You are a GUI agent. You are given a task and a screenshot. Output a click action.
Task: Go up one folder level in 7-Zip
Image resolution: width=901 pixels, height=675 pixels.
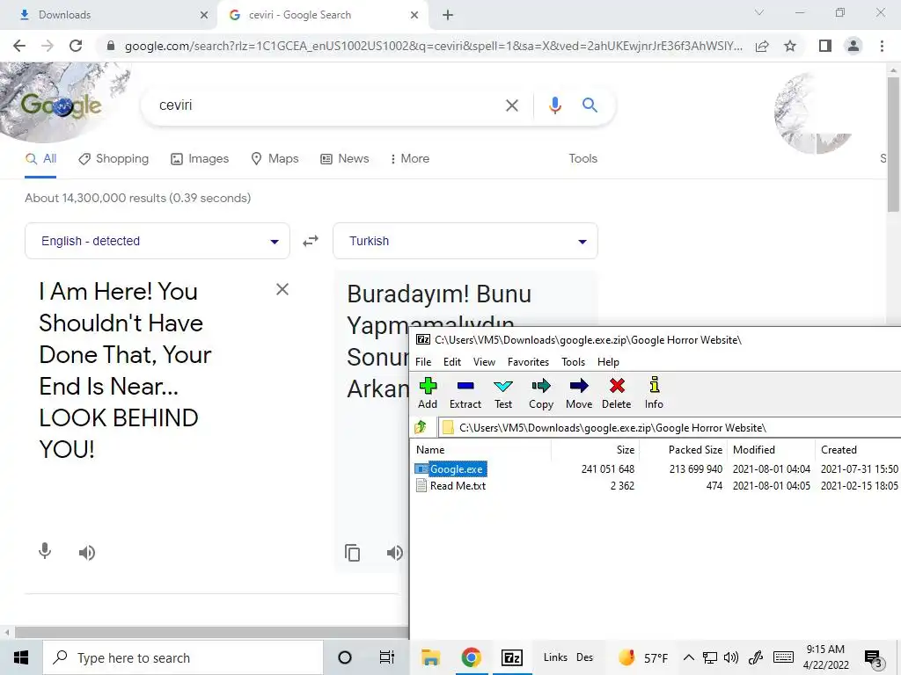(421, 427)
